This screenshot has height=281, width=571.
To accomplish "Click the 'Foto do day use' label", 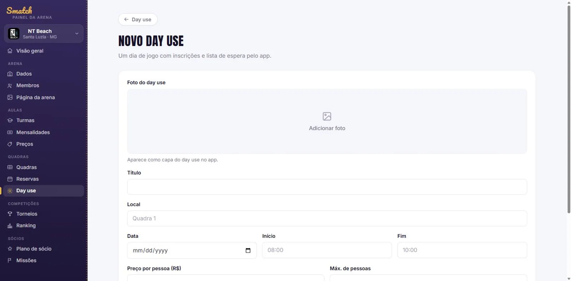I will tap(146, 82).
